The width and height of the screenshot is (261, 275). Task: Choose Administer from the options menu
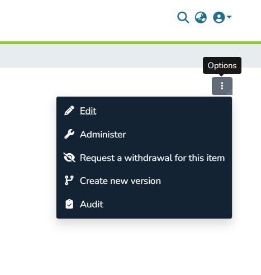[103, 134]
